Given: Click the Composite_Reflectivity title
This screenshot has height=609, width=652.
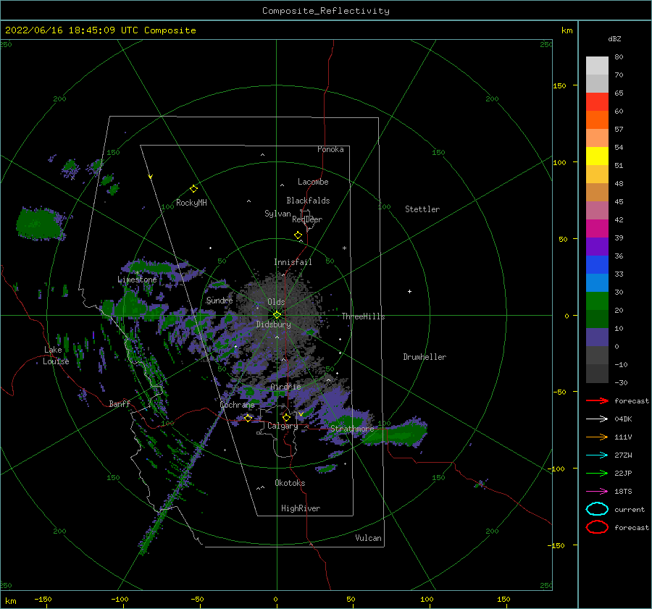Looking at the screenshot, I should click(x=326, y=11).
